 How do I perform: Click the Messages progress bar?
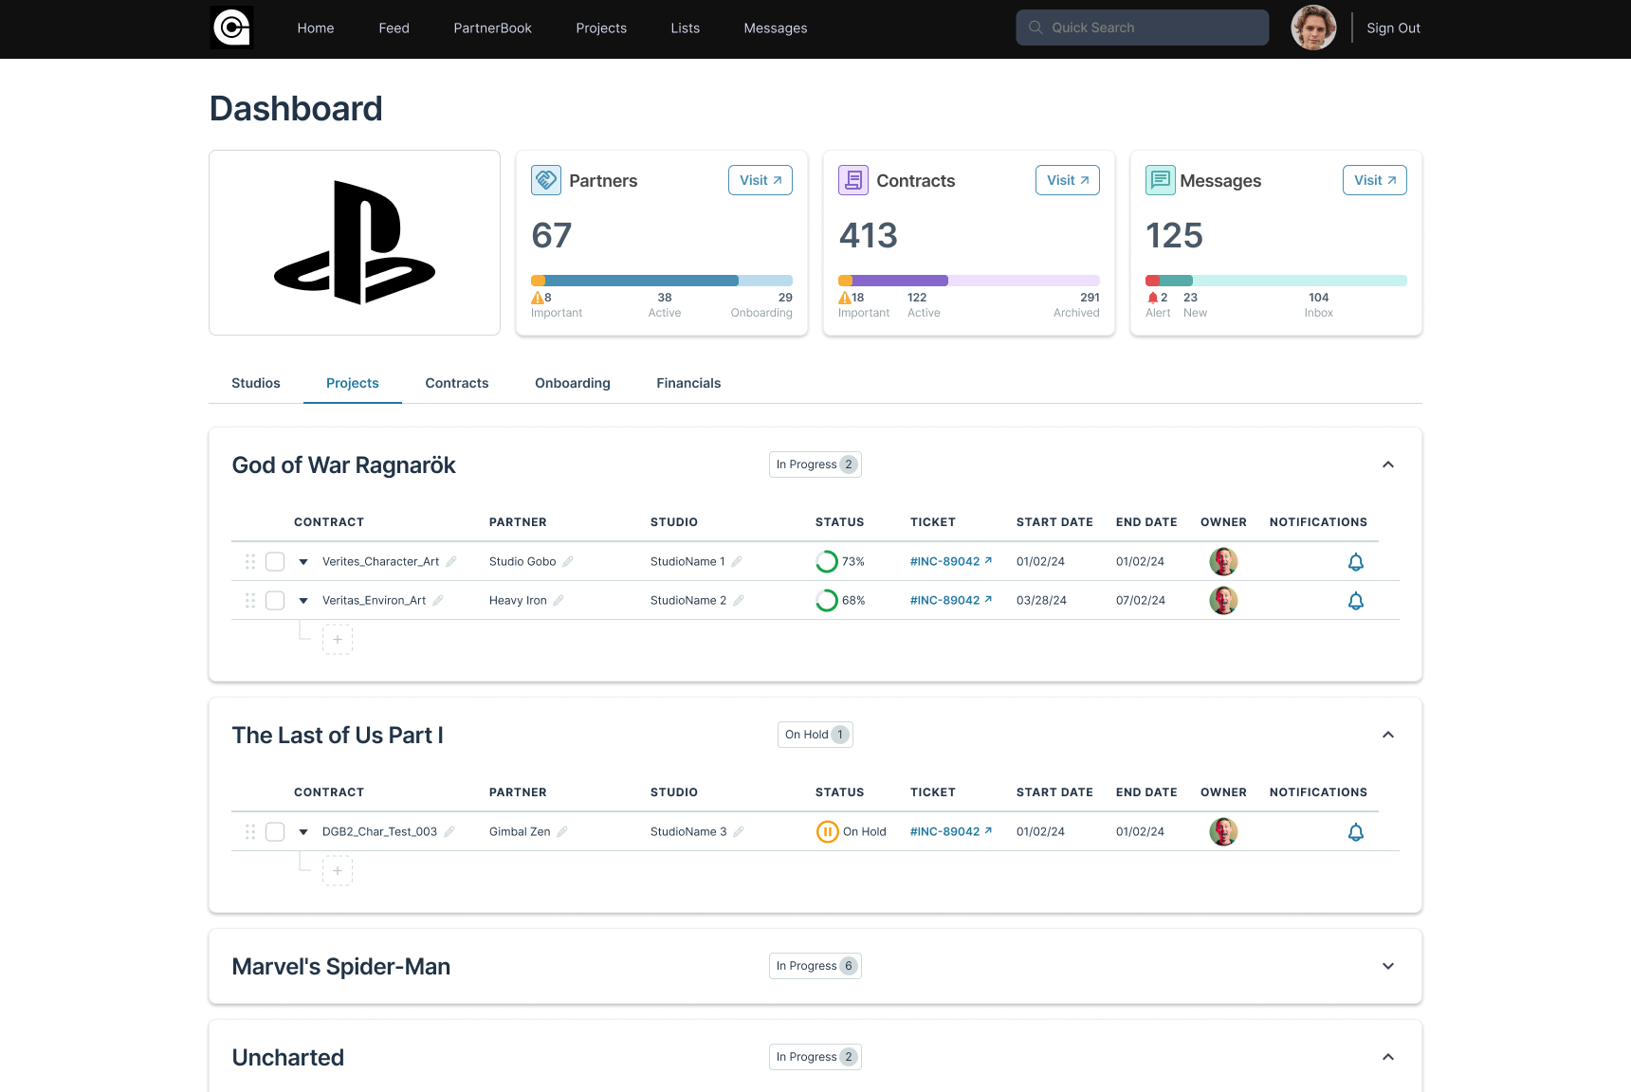tap(1276, 281)
